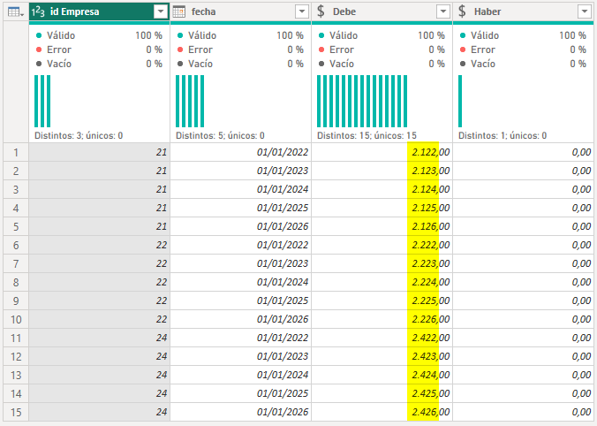Click the id Empresa distribution bar chart
This screenshot has height=426, width=597.
tap(42, 101)
